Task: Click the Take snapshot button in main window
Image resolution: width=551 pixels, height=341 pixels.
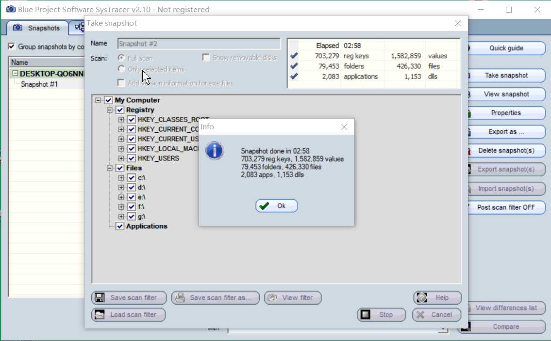Action: [506, 76]
